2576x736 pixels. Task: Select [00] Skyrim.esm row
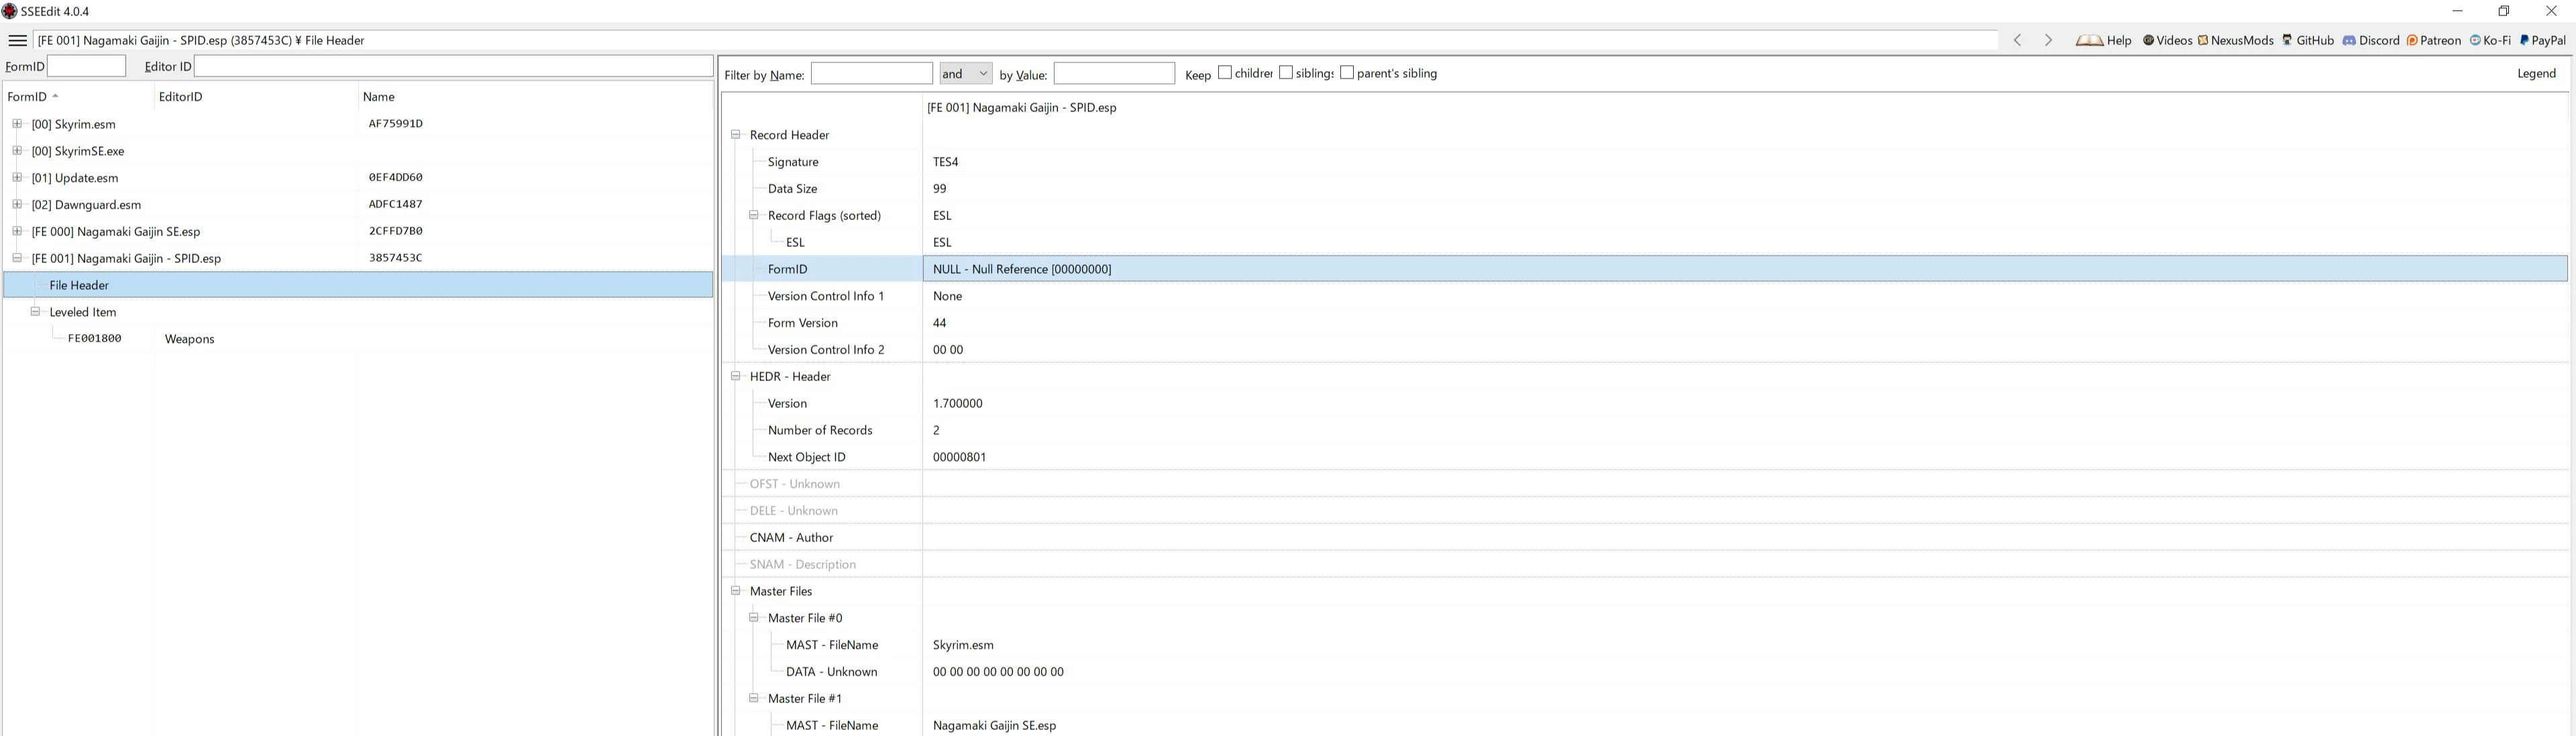tap(358, 124)
